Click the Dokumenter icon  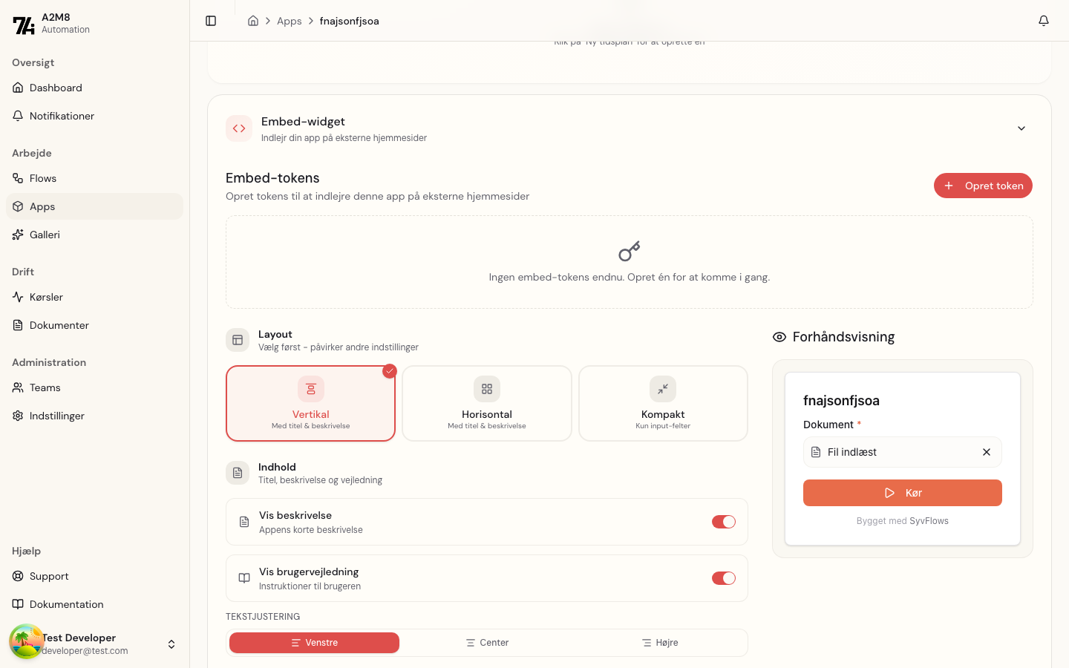[x=17, y=325]
